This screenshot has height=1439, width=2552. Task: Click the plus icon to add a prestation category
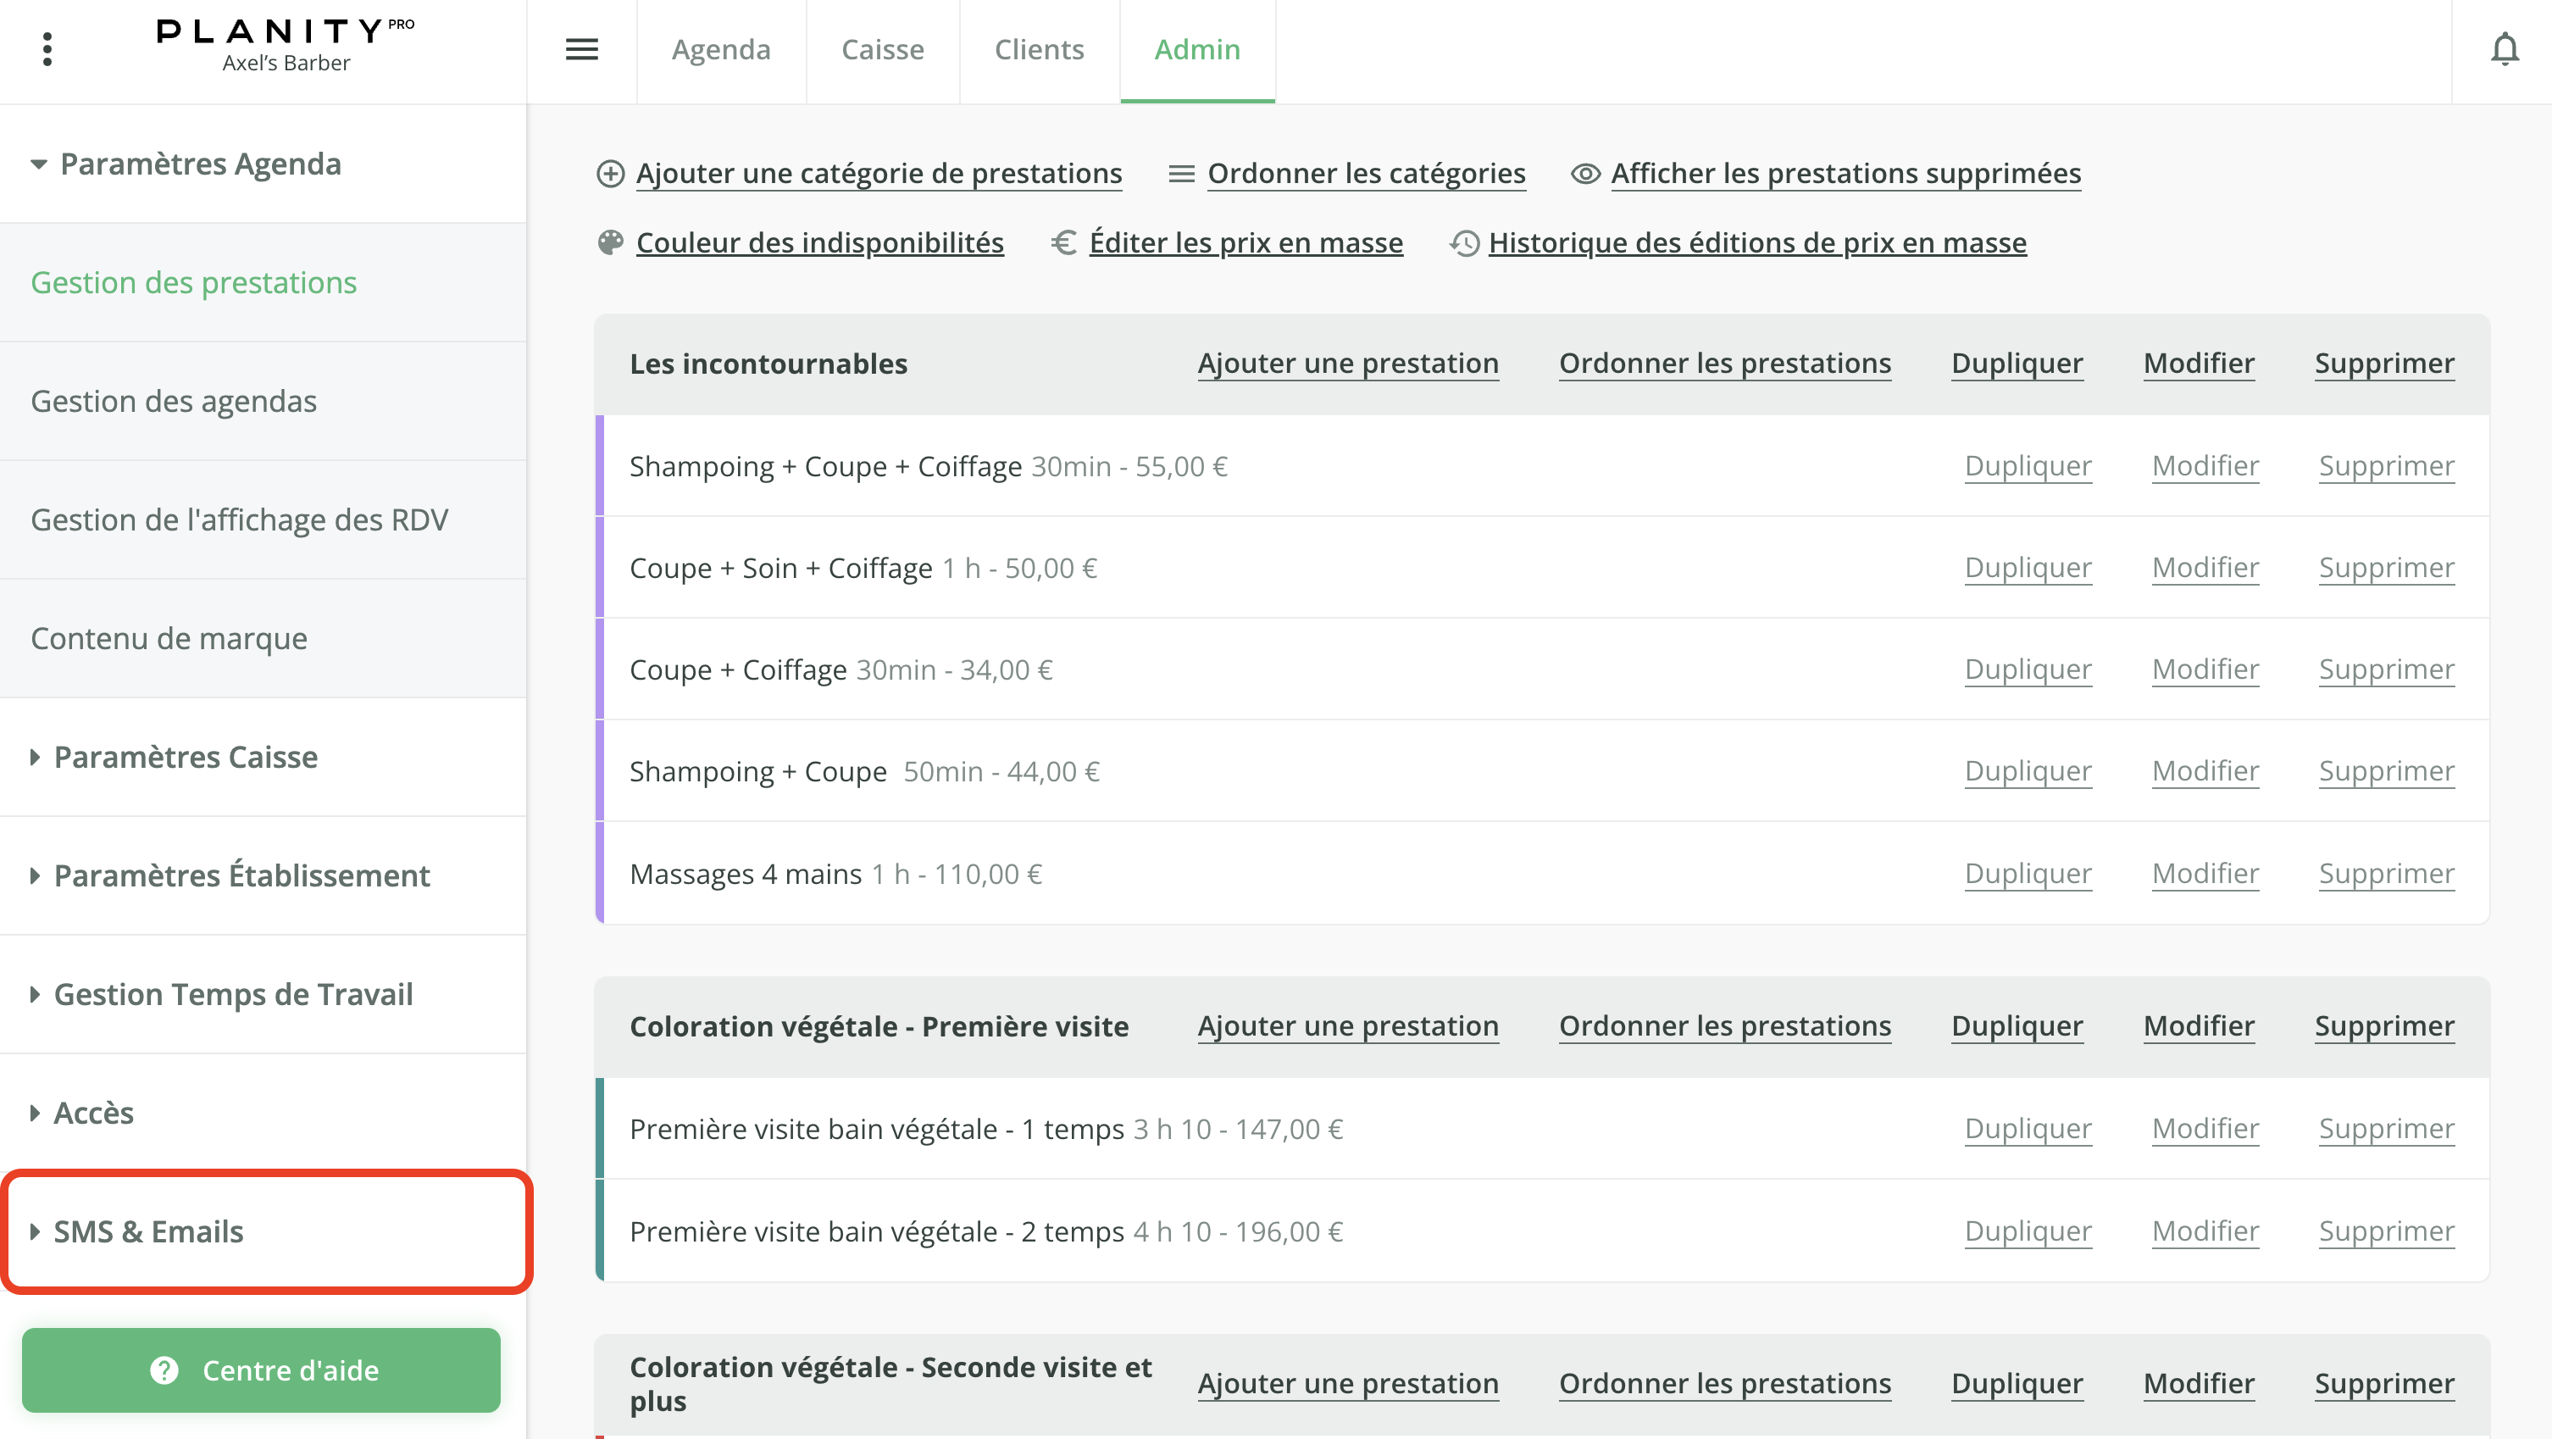pos(611,172)
